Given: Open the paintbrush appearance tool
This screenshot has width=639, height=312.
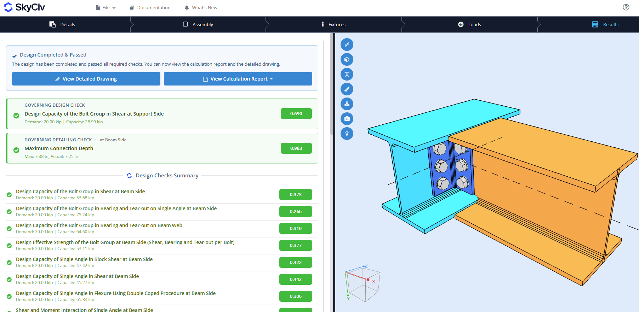Looking at the screenshot, I should [x=347, y=89].
